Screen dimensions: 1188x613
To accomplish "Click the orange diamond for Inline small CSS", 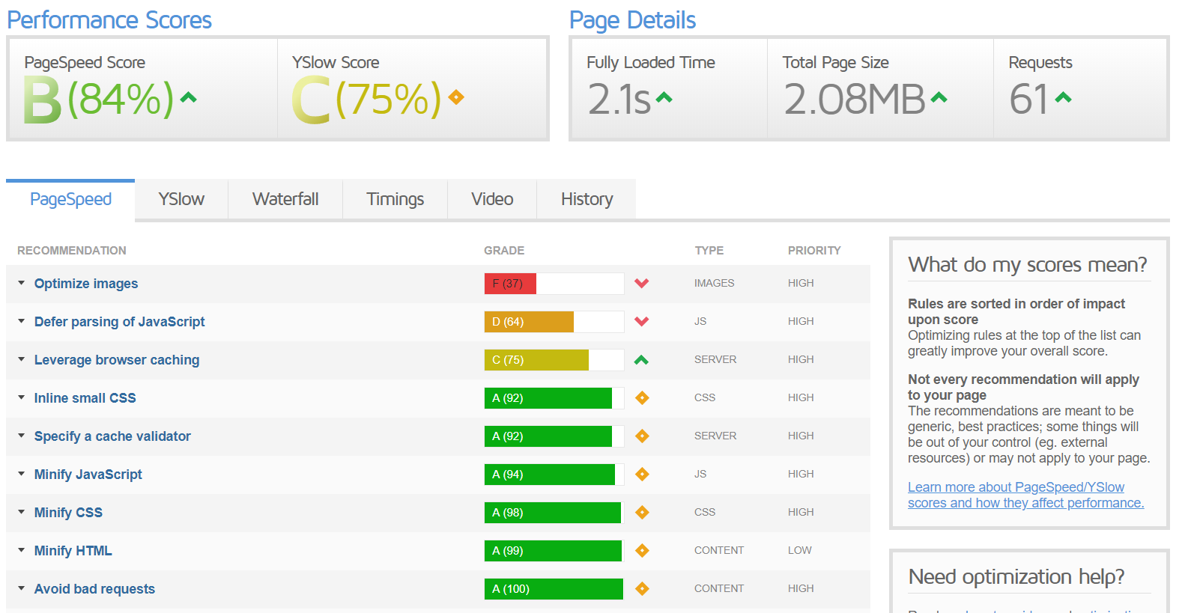I will 642,398.
